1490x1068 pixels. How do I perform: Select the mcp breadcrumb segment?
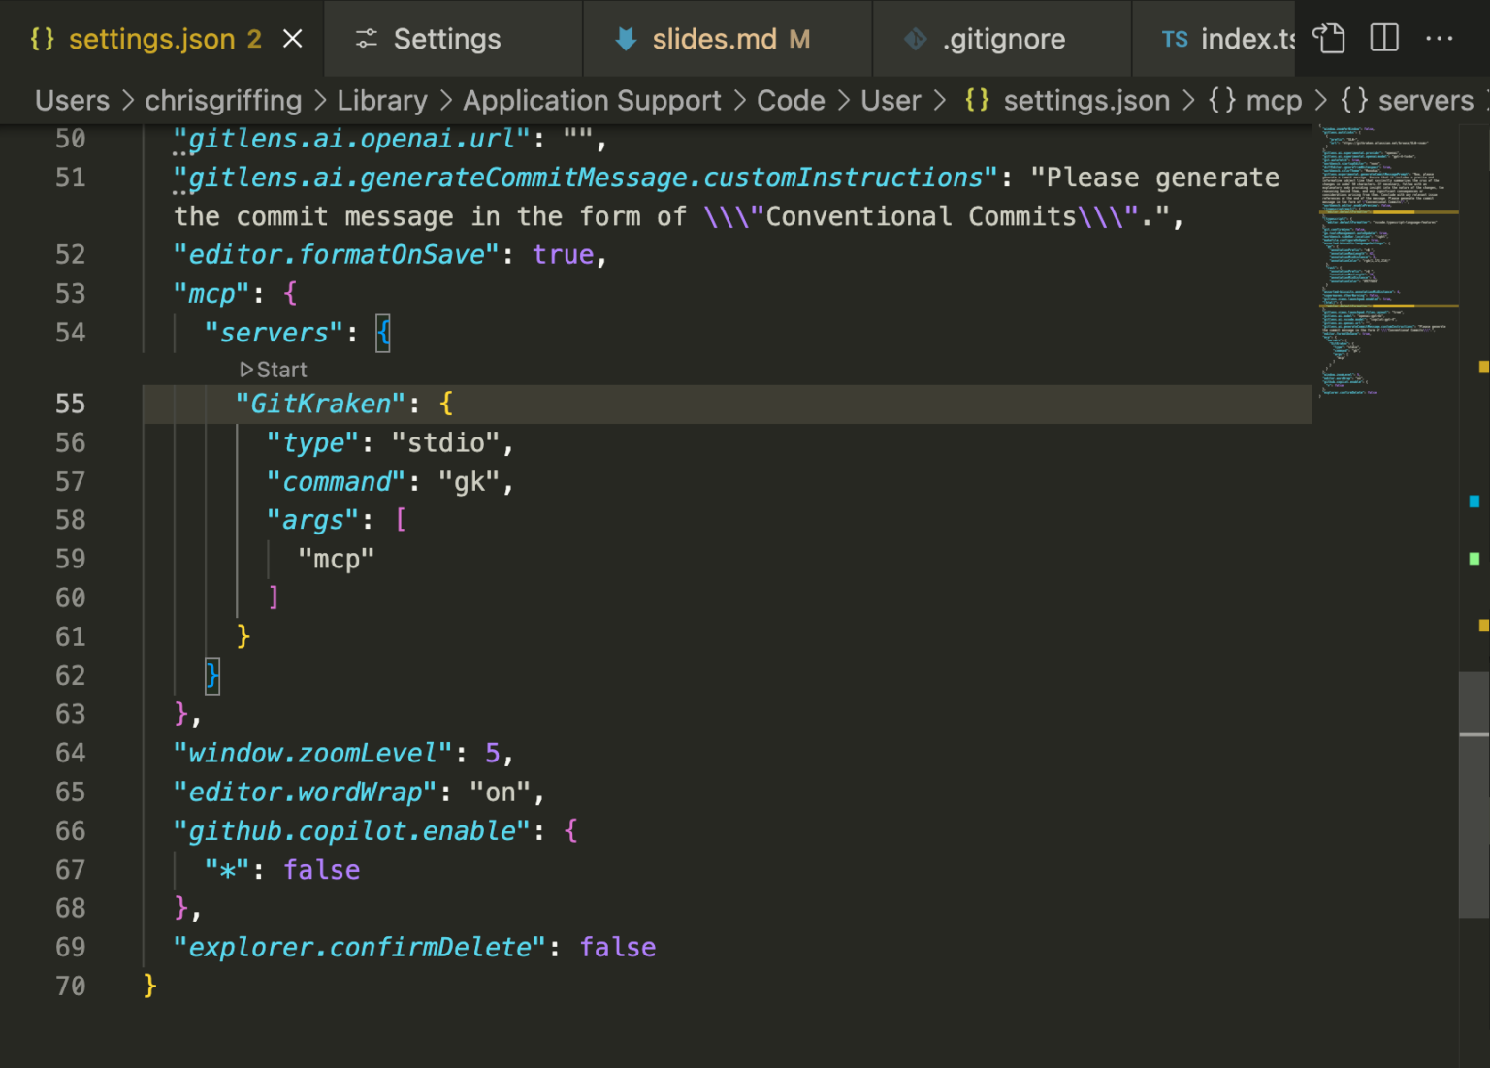coord(1273,101)
